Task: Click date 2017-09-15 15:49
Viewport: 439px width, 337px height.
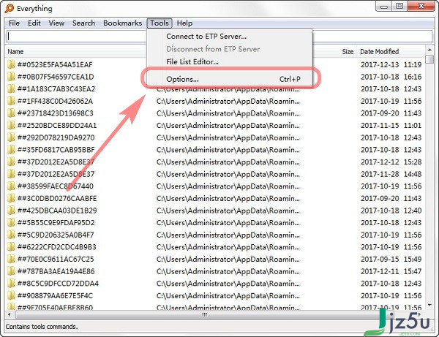Action: click(391, 259)
